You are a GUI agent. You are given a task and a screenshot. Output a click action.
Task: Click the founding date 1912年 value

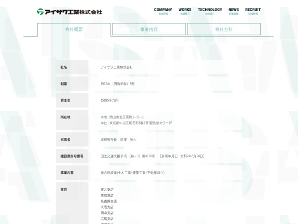[117, 84]
